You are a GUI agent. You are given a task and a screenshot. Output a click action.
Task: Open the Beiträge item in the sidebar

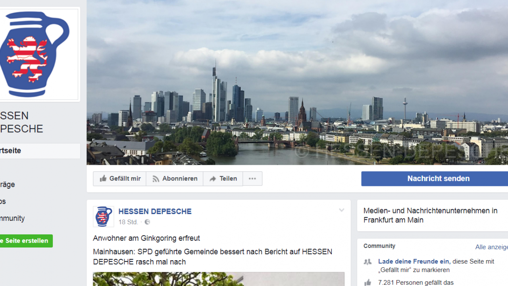tap(8, 185)
